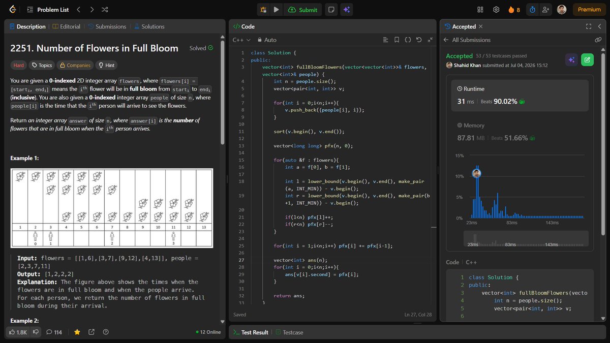Pick a random problem via shuffle icon
The height and width of the screenshot is (343, 610).
(x=105, y=9)
